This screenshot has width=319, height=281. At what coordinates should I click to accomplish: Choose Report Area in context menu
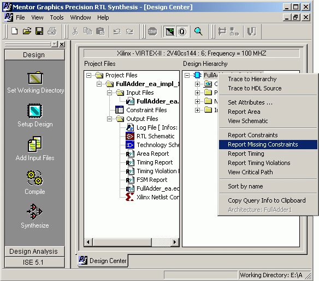268,112
